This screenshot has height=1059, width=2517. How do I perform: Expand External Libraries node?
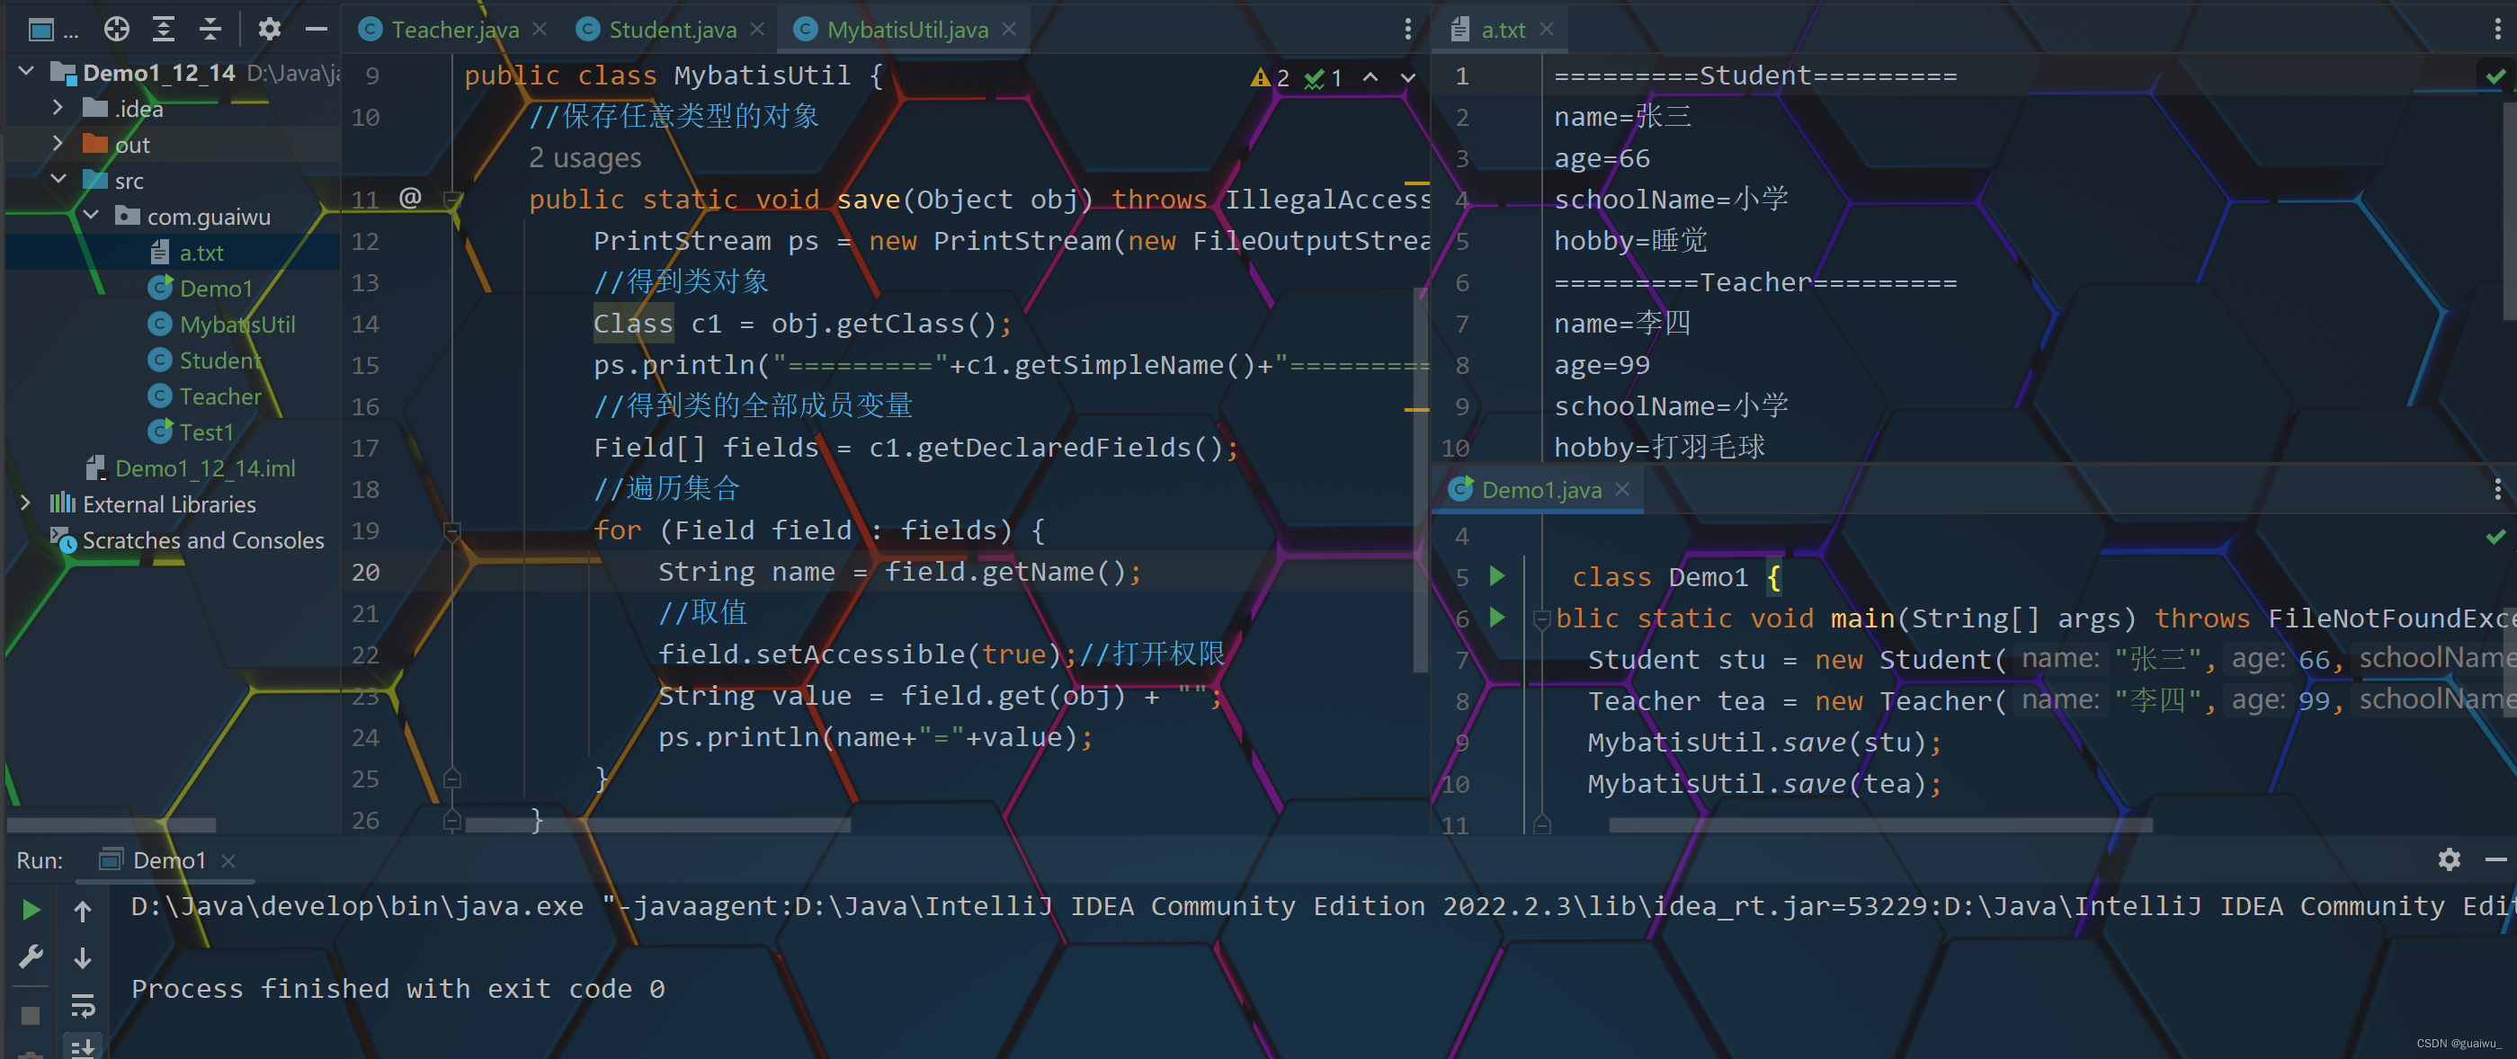pyautogui.click(x=25, y=503)
